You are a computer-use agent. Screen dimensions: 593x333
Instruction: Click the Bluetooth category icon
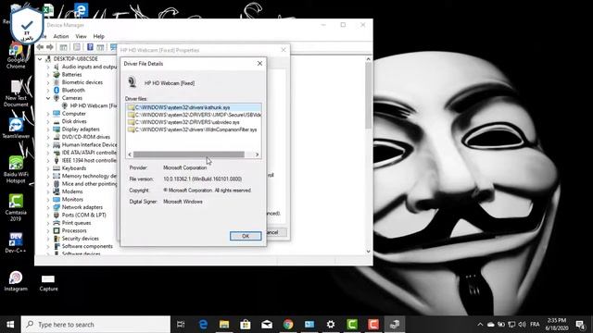point(57,91)
